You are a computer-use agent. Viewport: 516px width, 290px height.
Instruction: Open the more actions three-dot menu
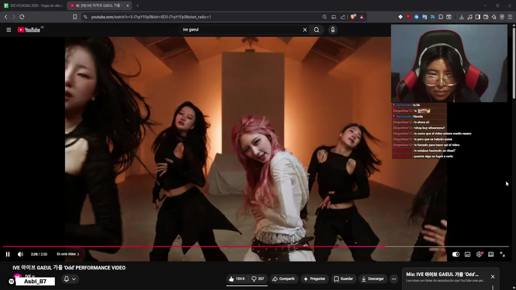pos(394,279)
